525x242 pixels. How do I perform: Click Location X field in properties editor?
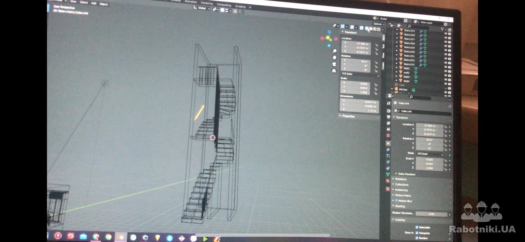pyautogui.click(x=429, y=126)
